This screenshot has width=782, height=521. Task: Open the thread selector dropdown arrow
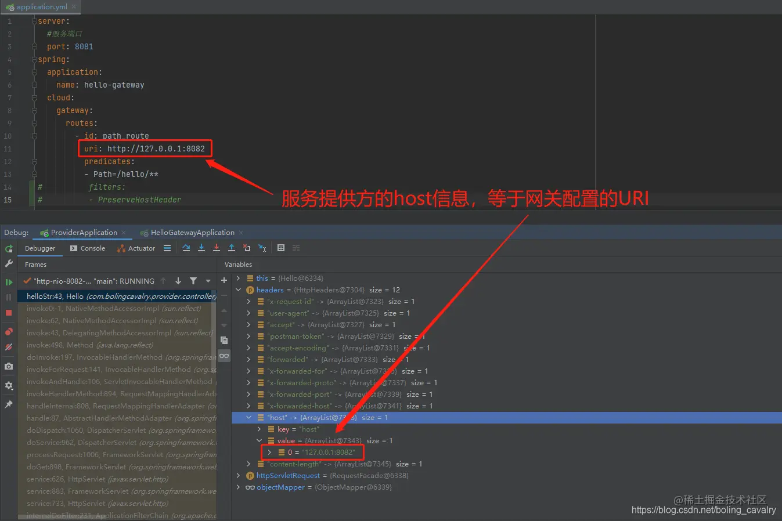[x=208, y=281]
